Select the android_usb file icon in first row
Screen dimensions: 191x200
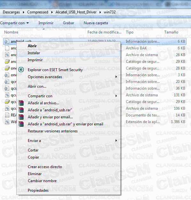pyautogui.click(x=7, y=41)
